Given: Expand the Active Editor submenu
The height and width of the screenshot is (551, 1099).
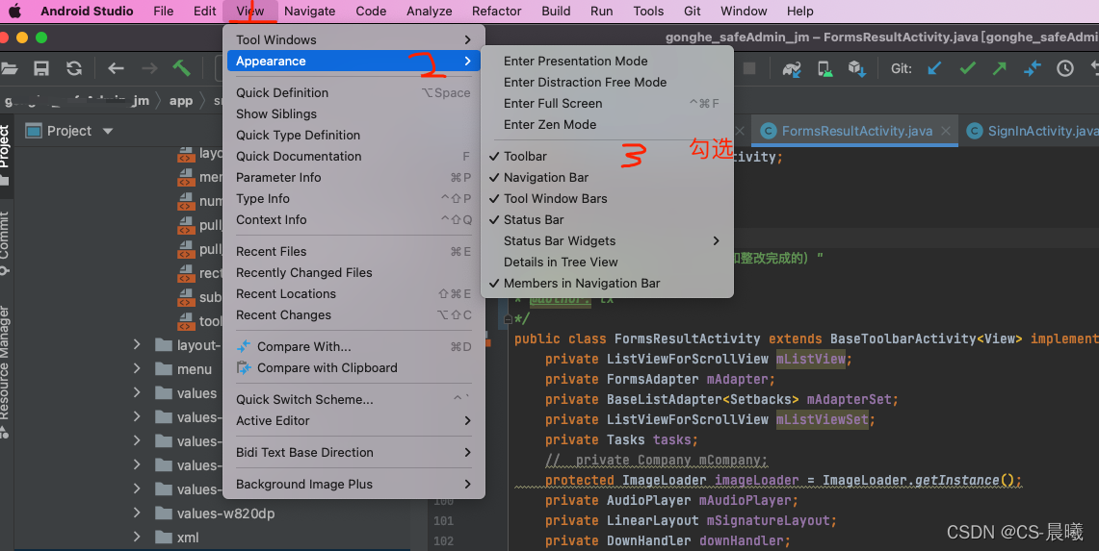Looking at the screenshot, I should point(353,421).
